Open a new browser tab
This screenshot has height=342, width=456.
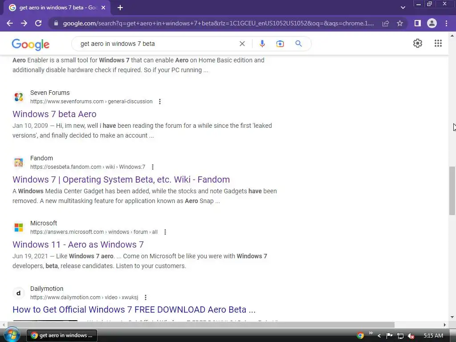click(120, 8)
